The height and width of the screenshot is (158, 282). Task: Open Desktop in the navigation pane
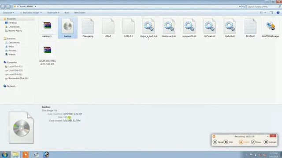click(12, 23)
